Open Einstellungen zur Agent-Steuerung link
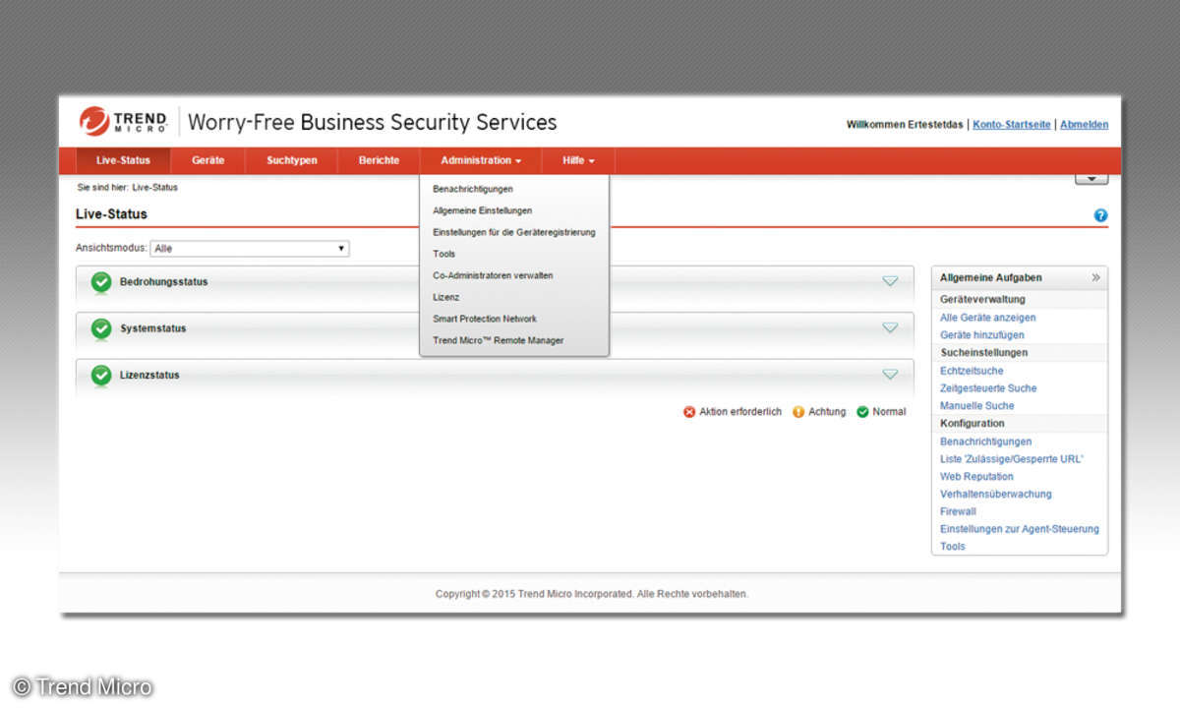The image size is (1180, 708). tap(1020, 529)
